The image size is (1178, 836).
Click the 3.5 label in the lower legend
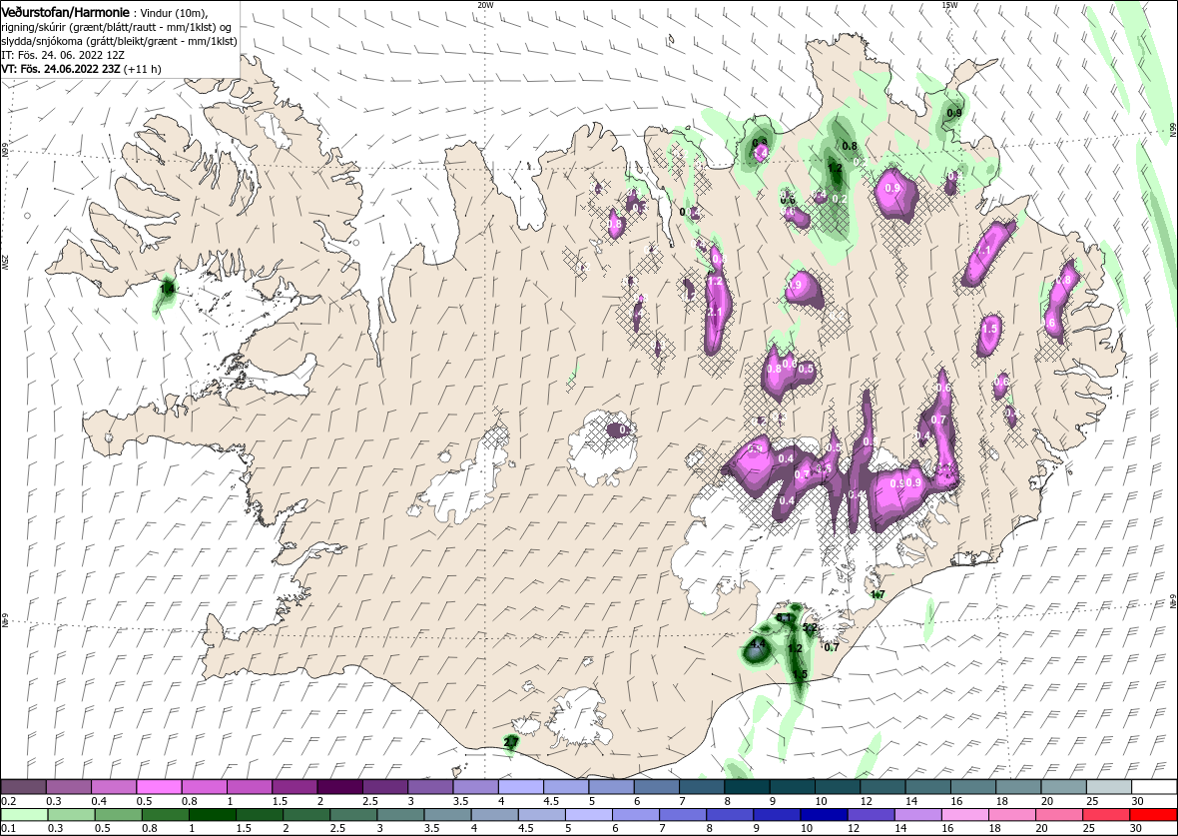431,829
